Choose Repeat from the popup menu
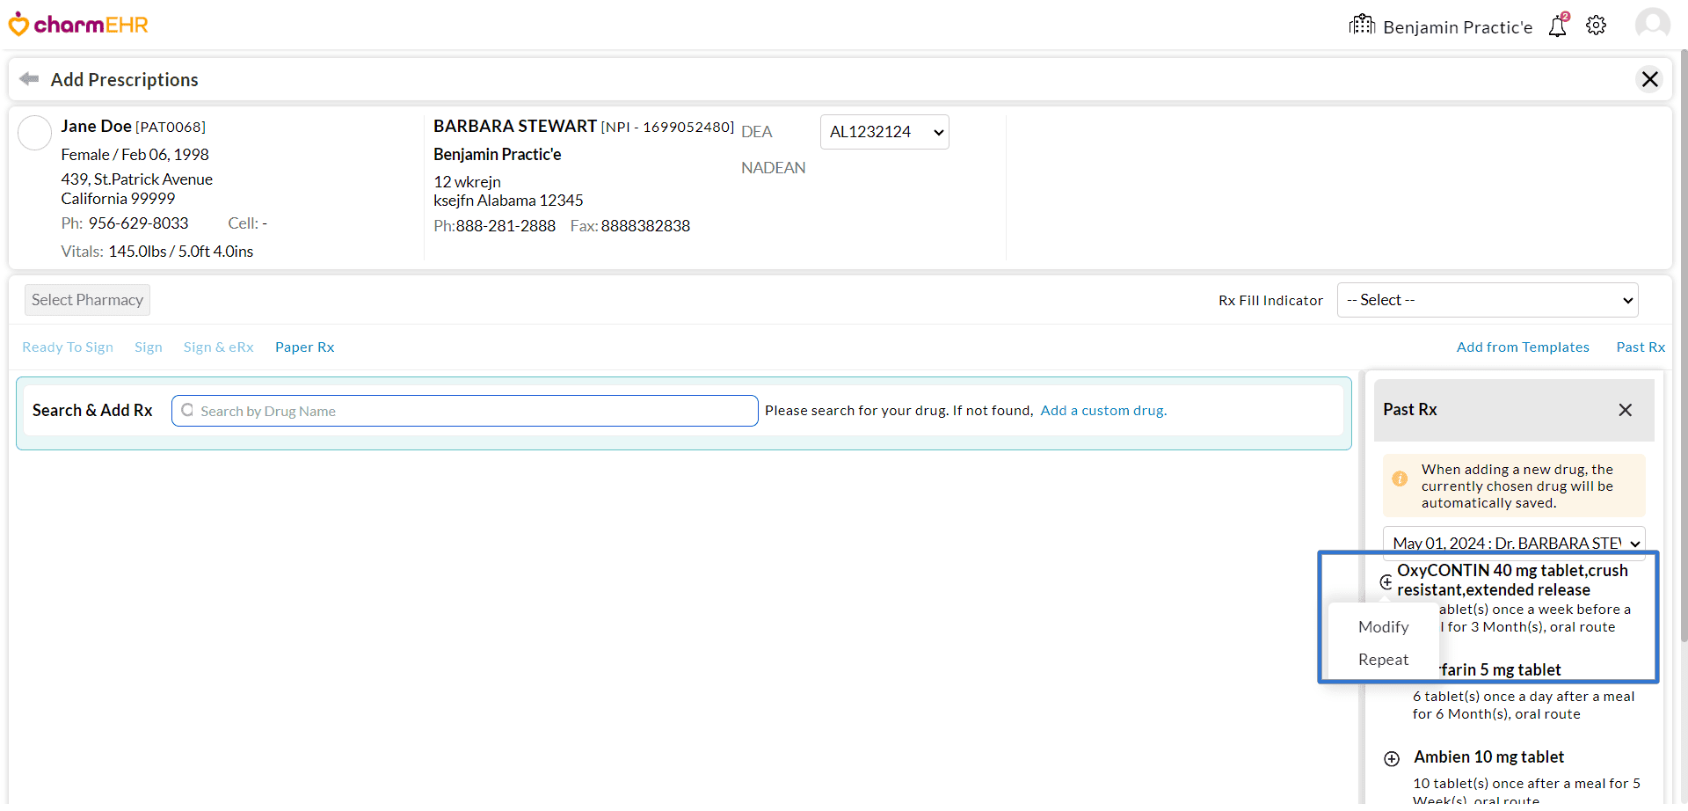 click(1383, 660)
